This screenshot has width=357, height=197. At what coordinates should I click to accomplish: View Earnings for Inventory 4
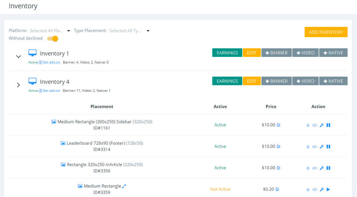pos(227,81)
